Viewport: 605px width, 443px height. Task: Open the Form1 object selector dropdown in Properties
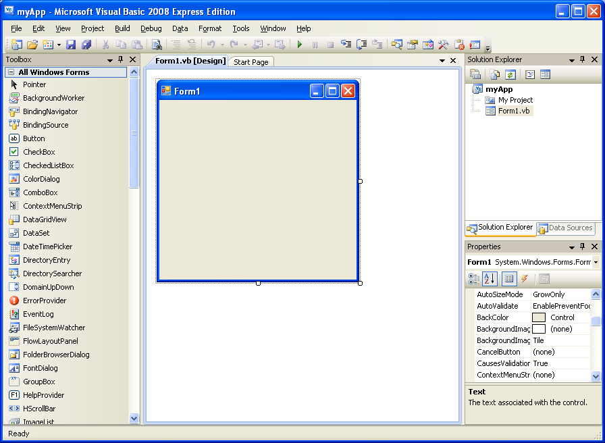coord(596,263)
